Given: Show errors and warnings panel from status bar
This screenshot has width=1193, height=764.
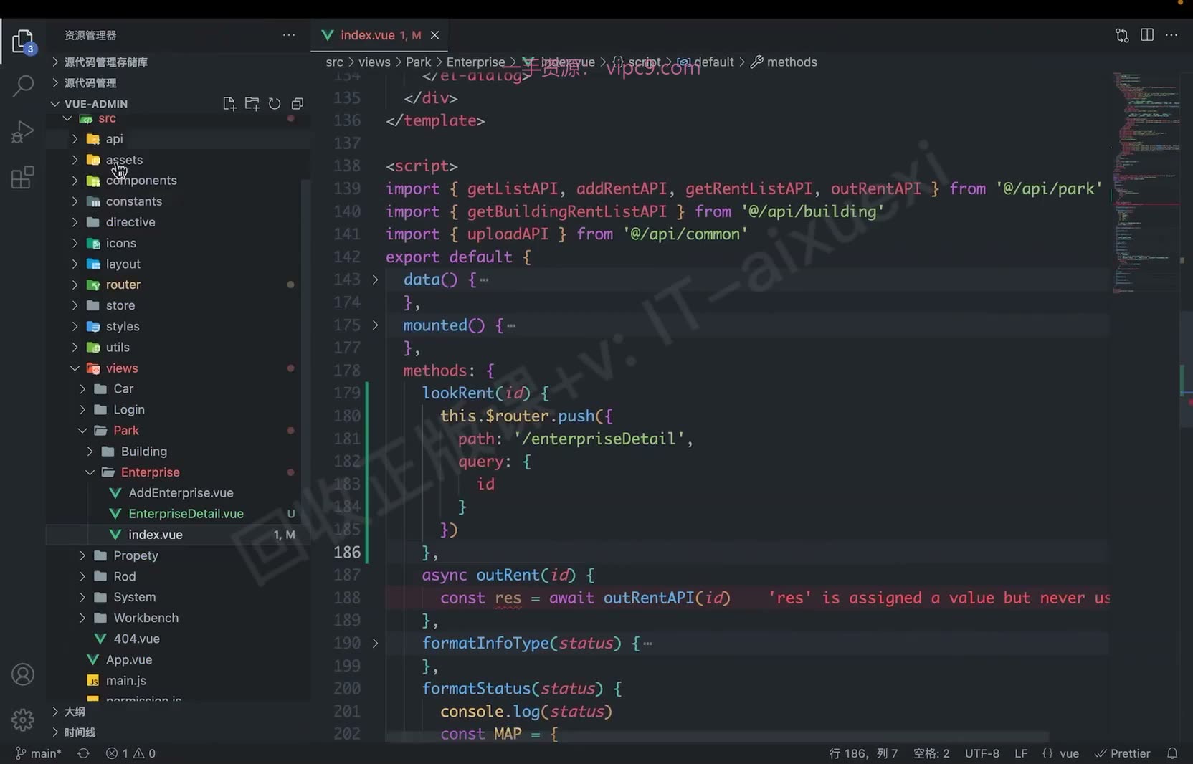Looking at the screenshot, I should coord(130,753).
